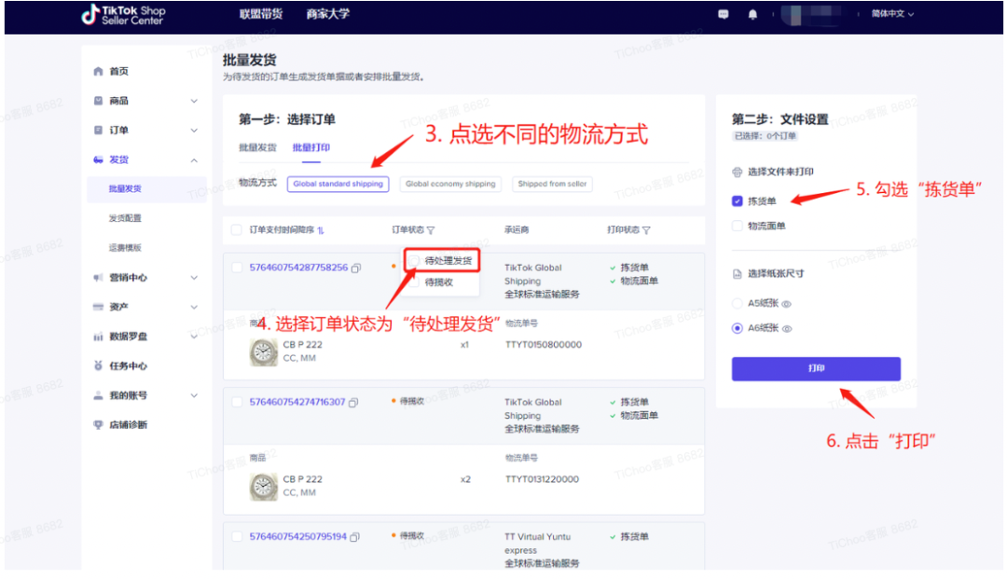Open 商家大学 in top navigation
This screenshot has width=1007, height=579.
[327, 14]
